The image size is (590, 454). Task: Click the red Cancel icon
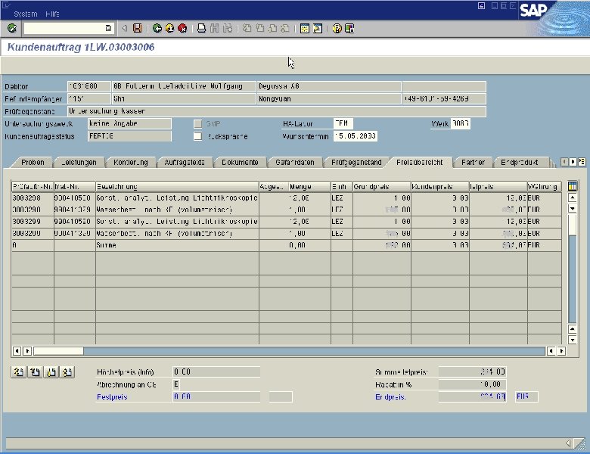click(182, 28)
